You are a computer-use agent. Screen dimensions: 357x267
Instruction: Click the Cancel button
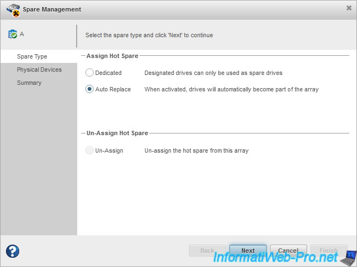pyautogui.click(x=289, y=251)
